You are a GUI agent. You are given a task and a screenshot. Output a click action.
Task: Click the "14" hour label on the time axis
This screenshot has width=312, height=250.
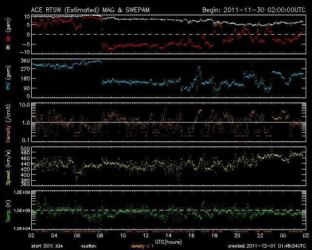(169, 235)
